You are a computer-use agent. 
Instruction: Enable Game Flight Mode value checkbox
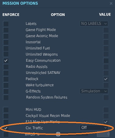point(106,30)
